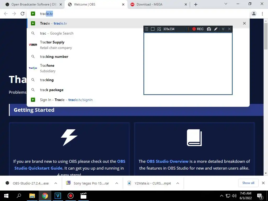This screenshot has width=268, height=201.
Task: Remove the Tracle suggestion with X
Action: (244, 23)
